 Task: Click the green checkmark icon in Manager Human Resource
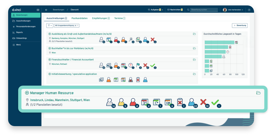(215, 102)
